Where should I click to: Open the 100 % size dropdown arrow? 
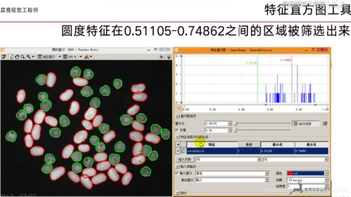80,57
